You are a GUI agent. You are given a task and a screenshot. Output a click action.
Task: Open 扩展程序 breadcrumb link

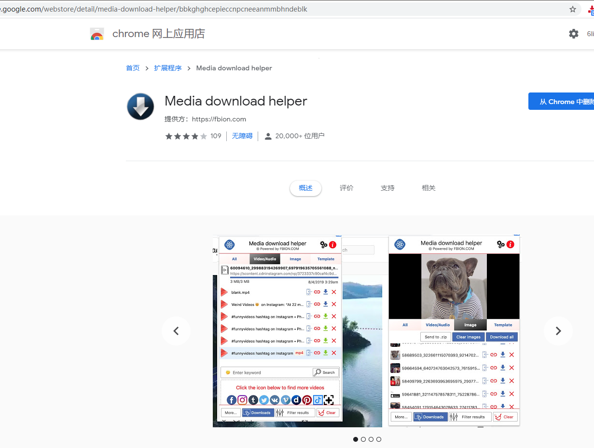(168, 68)
